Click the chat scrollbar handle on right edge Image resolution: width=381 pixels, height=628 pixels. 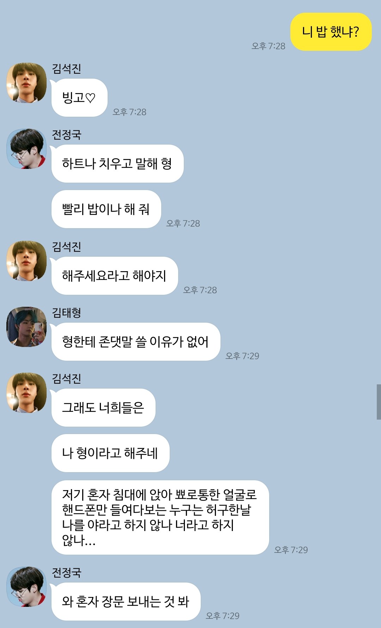(x=379, y=402)
